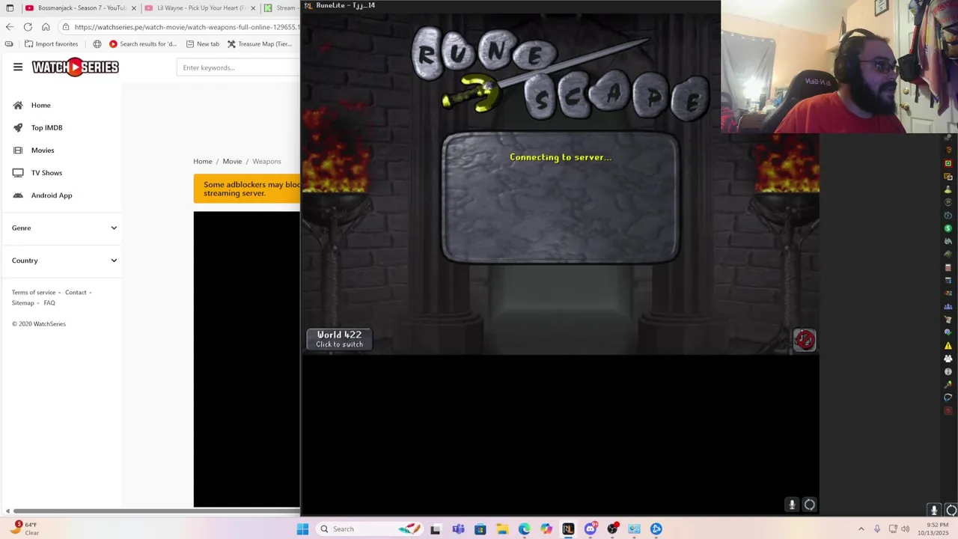Expand the Country section
Viewport: 958px width, 539px height.
pos(64,261)
